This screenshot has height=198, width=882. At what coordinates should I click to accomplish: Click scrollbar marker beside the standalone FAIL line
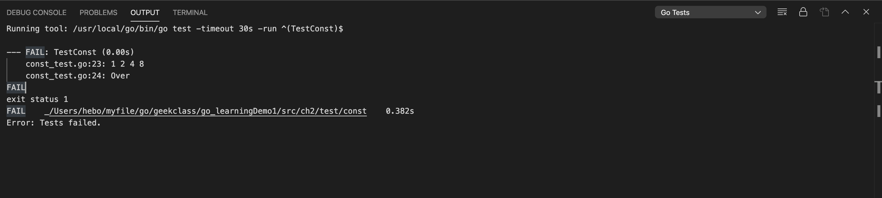click(878, 87)
